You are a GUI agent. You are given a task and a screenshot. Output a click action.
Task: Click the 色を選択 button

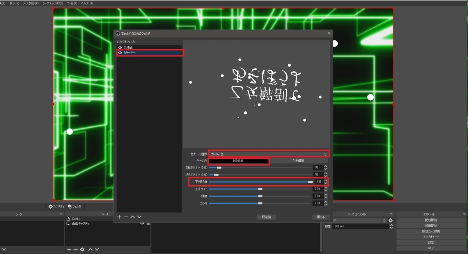point(298,161)
